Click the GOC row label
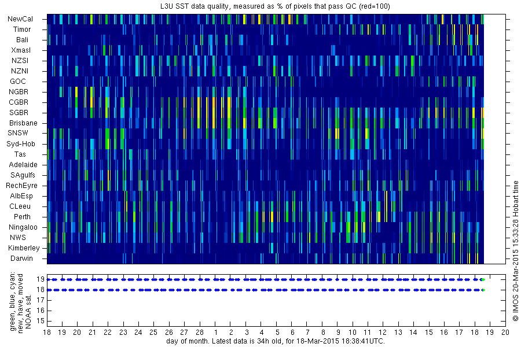The height and width of the screenshot is (347, 521). point(18,82)
